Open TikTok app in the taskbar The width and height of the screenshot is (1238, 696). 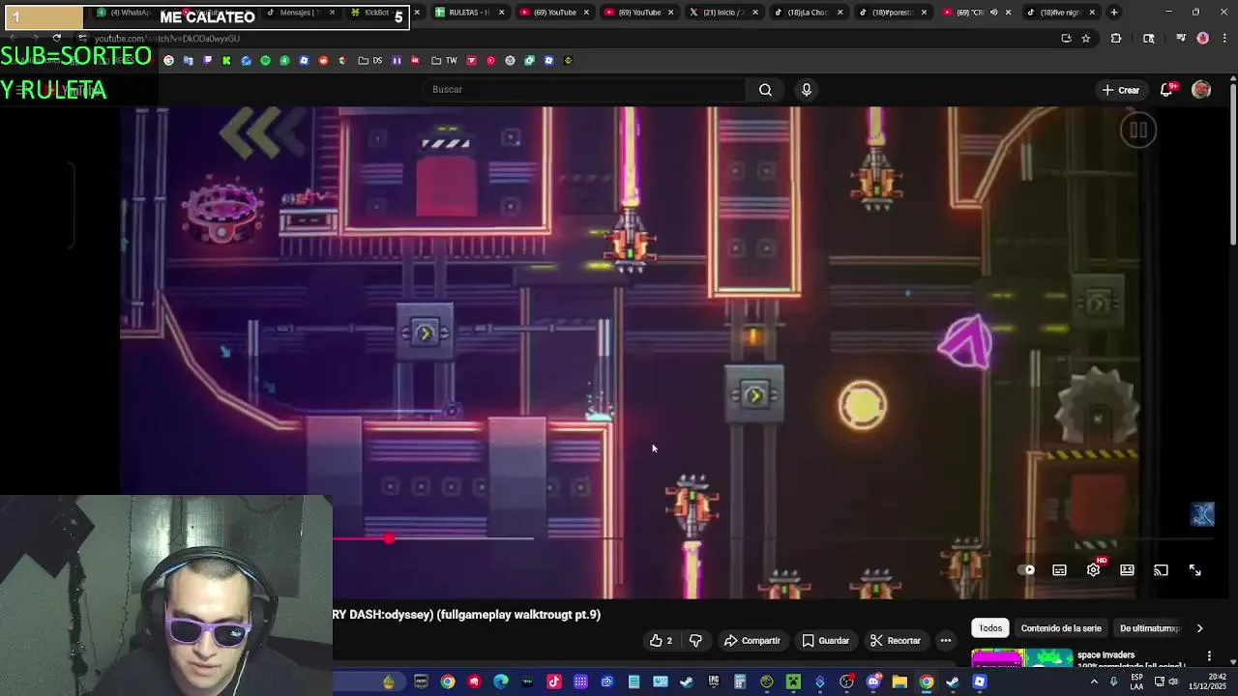click(554, 682)
